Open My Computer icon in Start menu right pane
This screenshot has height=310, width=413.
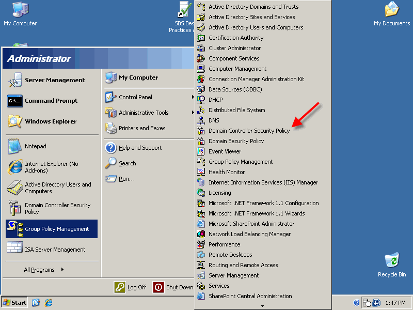(x=111, y=78)
